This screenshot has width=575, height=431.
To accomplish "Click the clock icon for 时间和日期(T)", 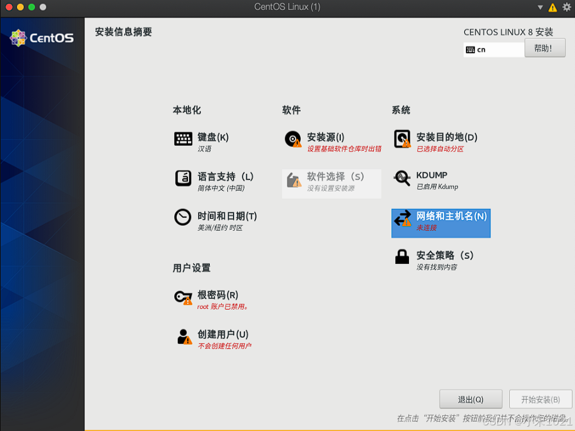I will (183, 217).
